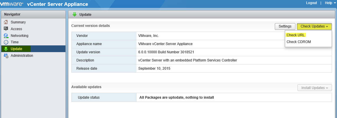
Task: Open the Check Updates dropdown
Action: point(314,26)
